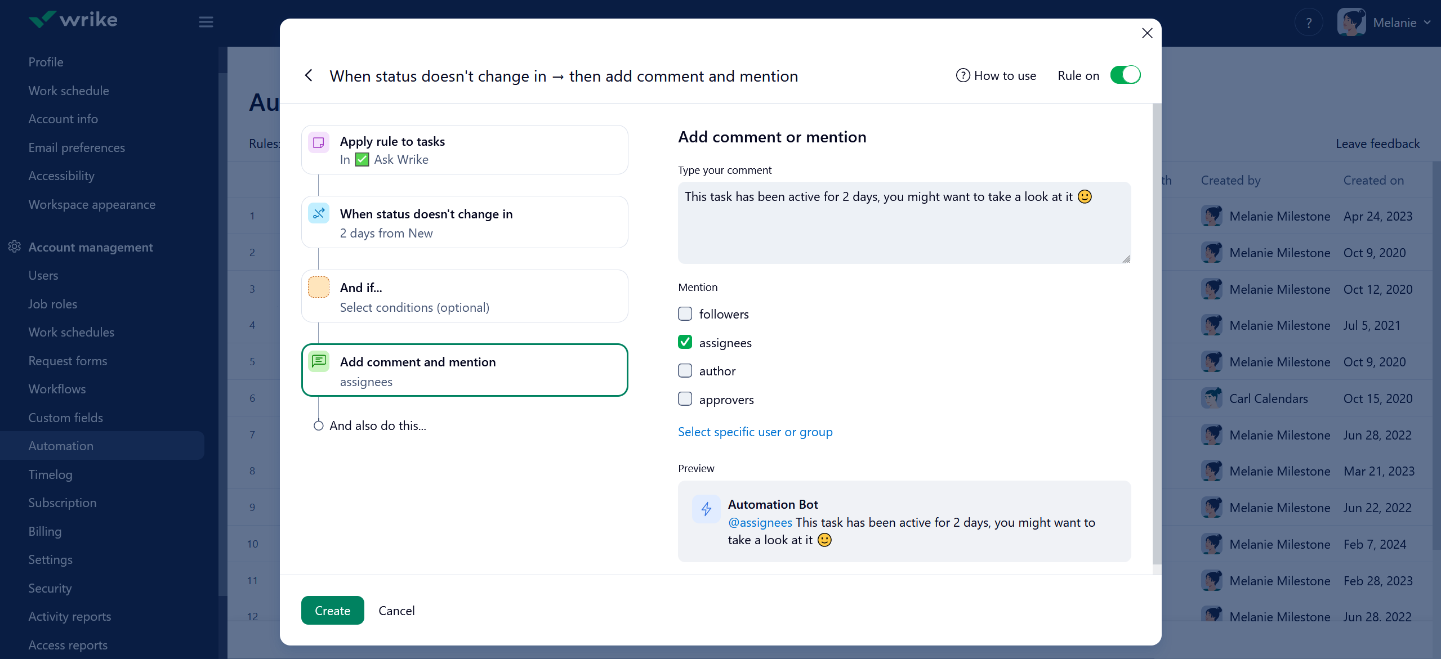Image resolution: width=1441 pixels, height=659 pixels.
Task: Uncheck the assignees mention checkbox
Action: pos(685,342)
